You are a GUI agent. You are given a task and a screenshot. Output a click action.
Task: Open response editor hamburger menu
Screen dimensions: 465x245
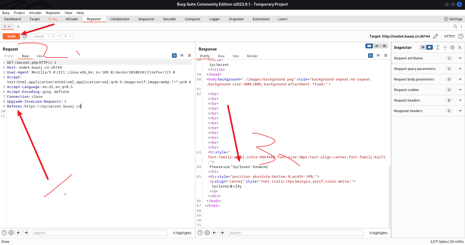tap(386, 55)
